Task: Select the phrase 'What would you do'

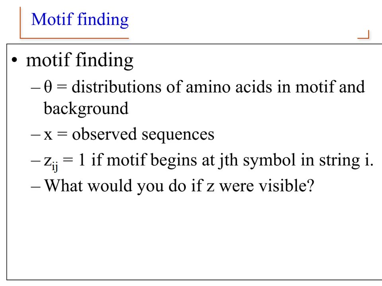Action: click(x=116, y=186)
